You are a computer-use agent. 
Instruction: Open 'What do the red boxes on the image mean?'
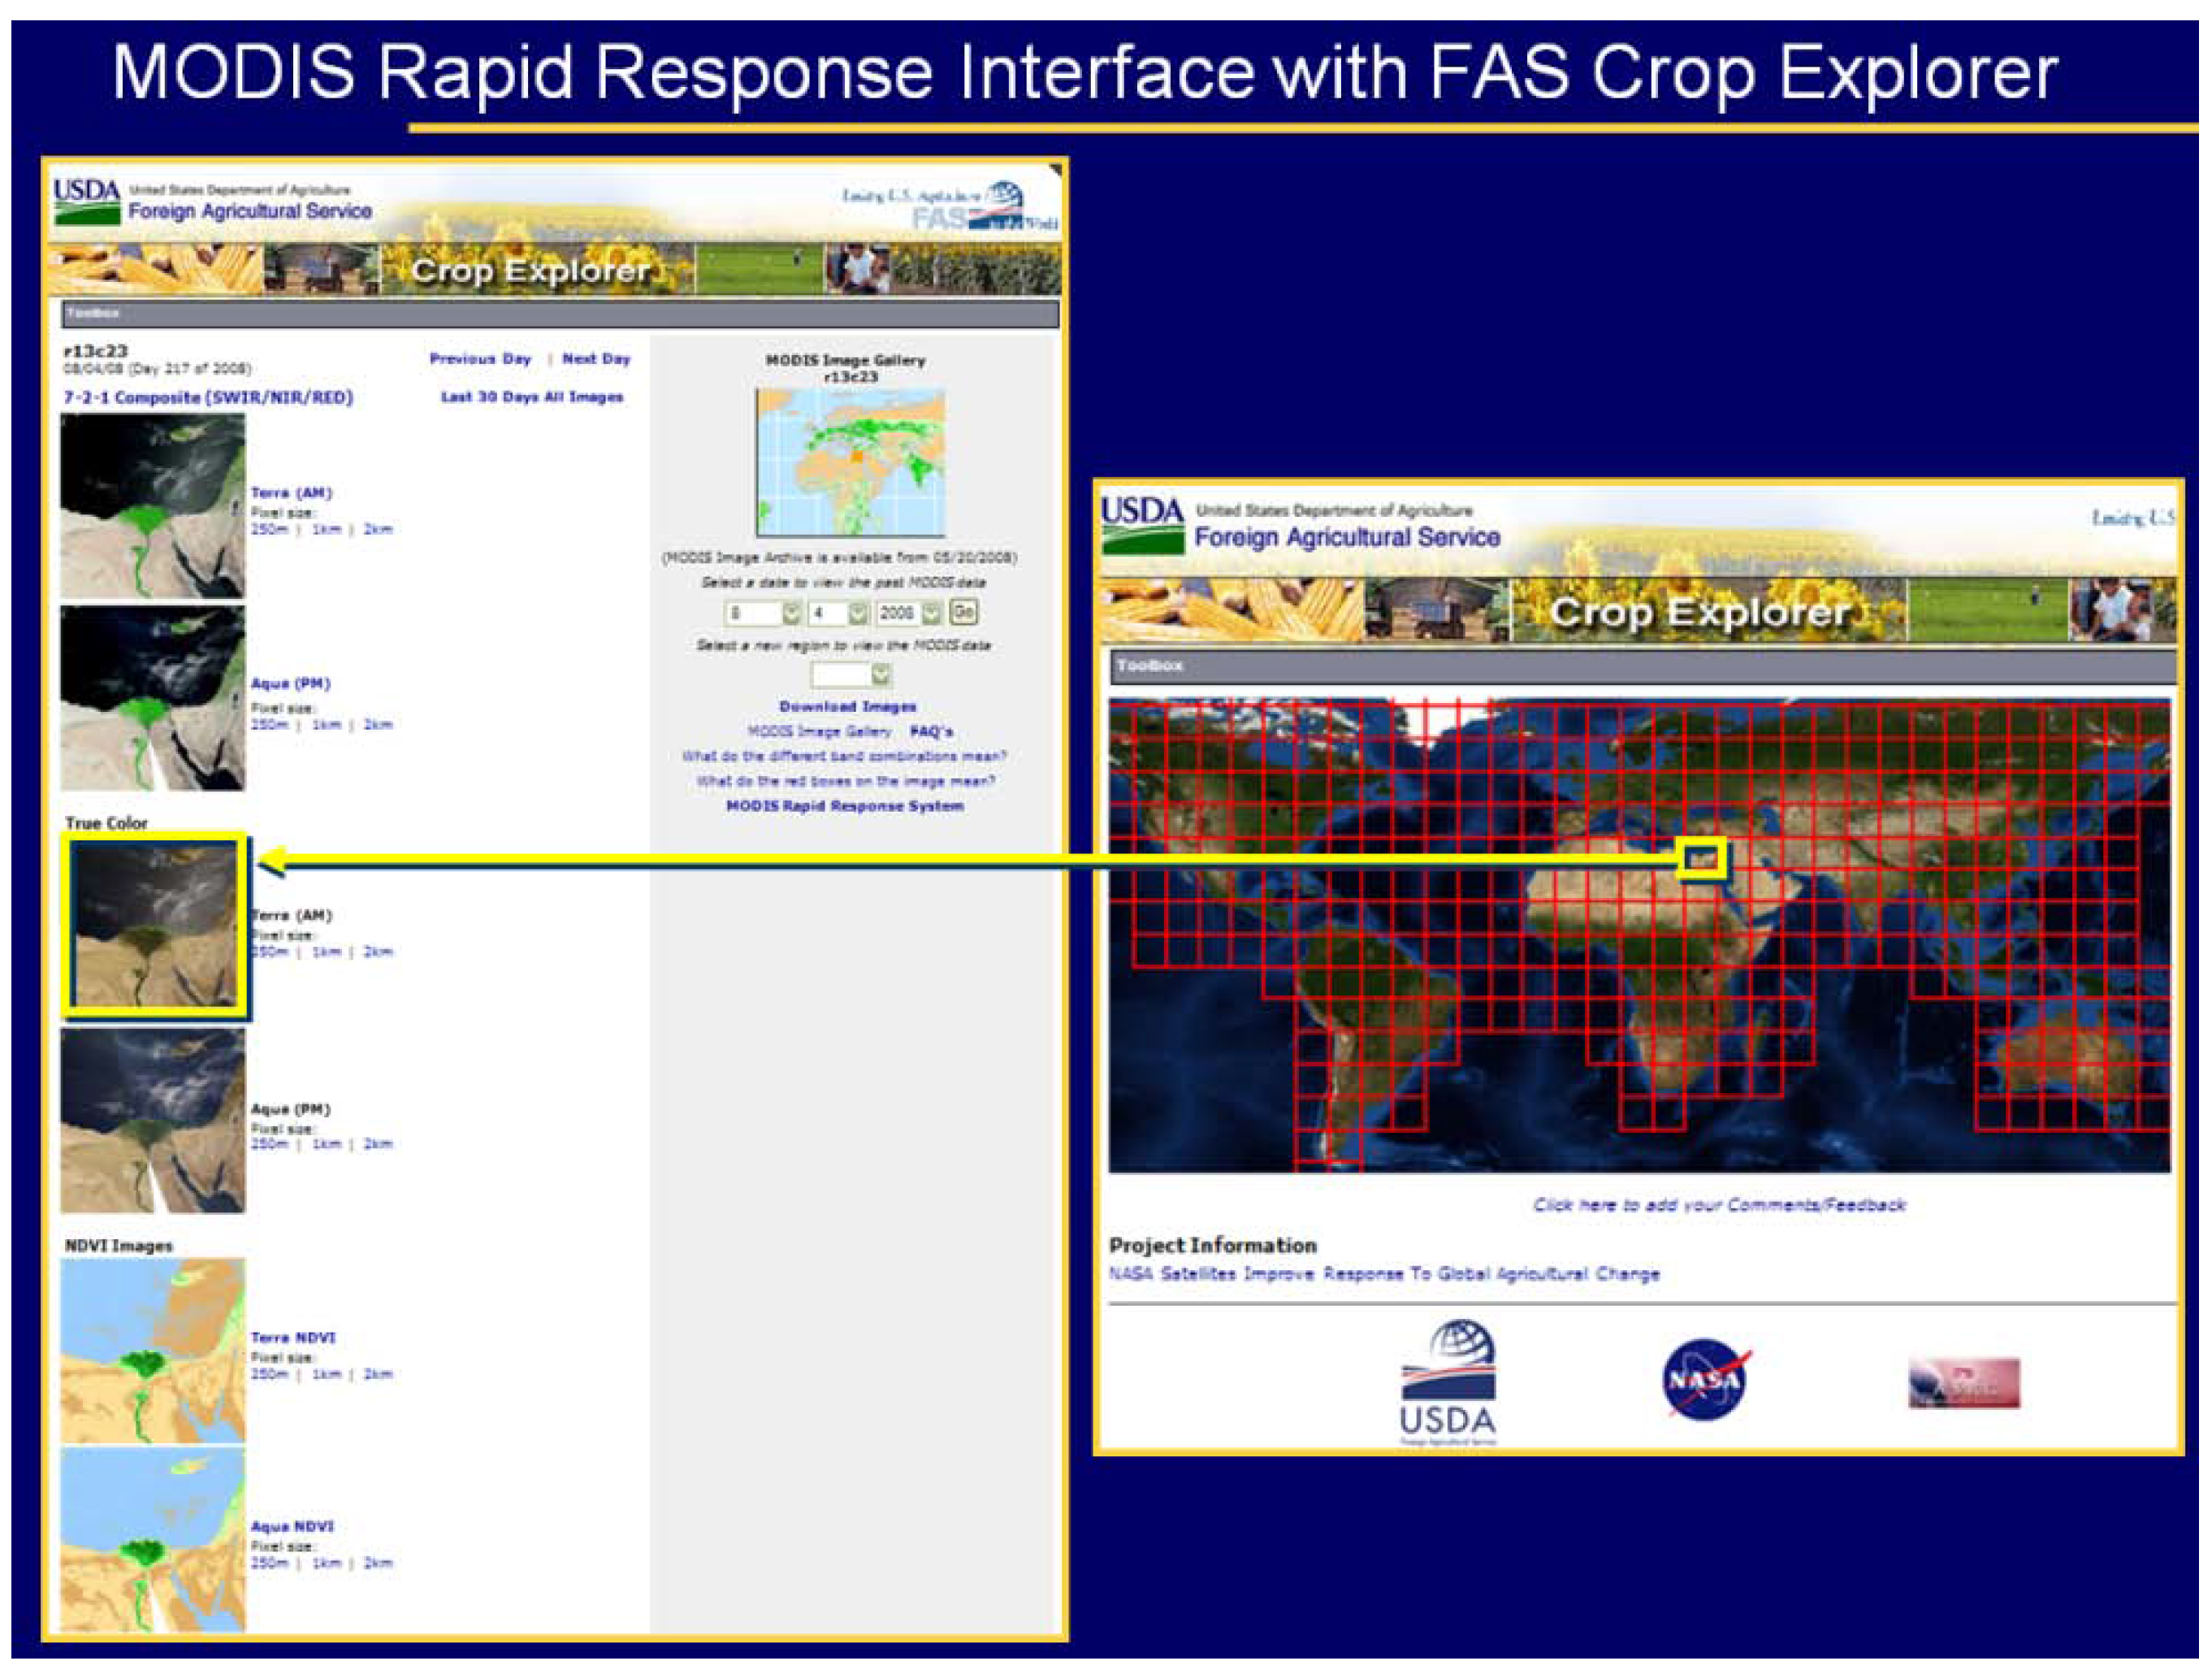coord(846,782)
